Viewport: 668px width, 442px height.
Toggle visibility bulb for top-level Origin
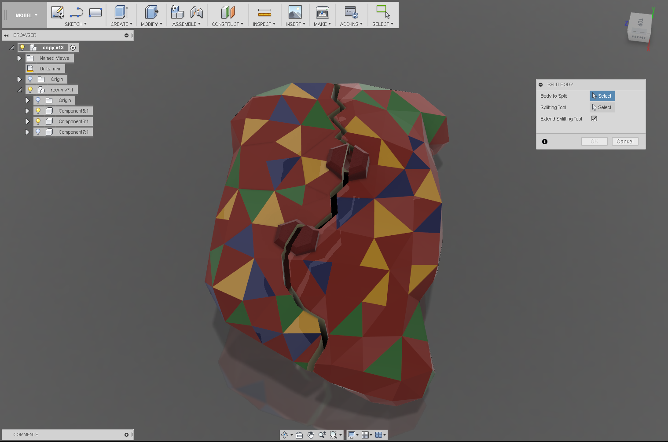tap(30, 79)
